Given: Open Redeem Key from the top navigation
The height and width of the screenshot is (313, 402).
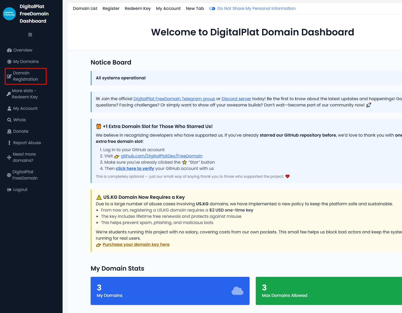Looking at the screenshot, I should tap(138, 9).
